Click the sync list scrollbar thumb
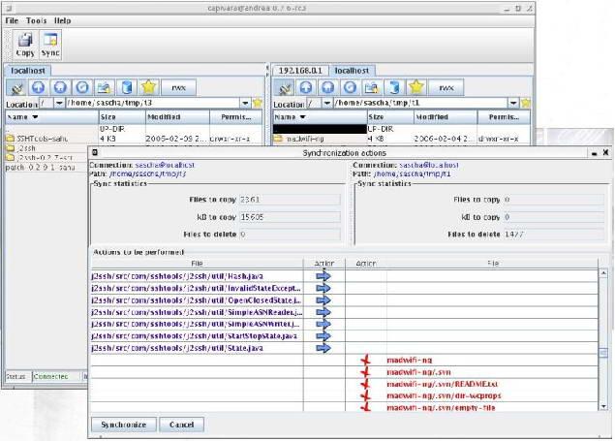 [603, 353]
